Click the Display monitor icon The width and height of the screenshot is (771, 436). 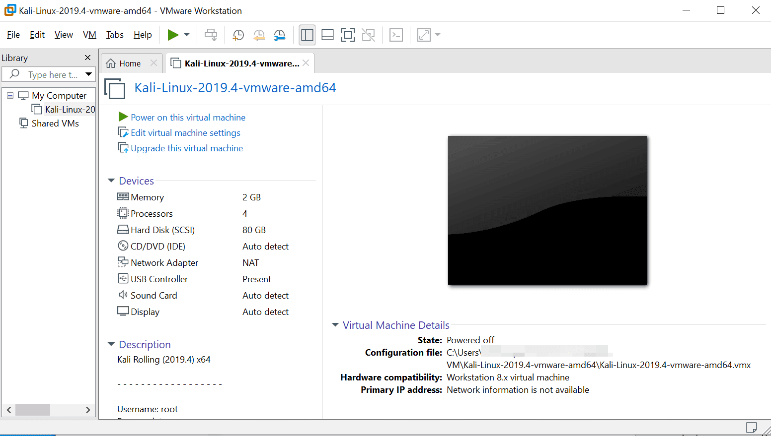pos(123,311)
